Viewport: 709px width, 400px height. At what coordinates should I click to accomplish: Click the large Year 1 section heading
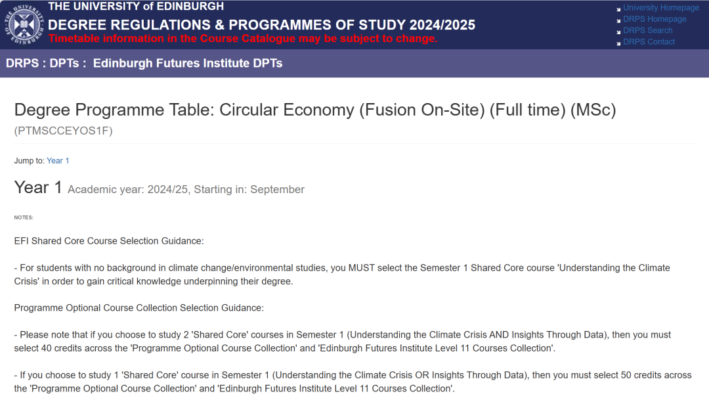click(x=38, y=188)
